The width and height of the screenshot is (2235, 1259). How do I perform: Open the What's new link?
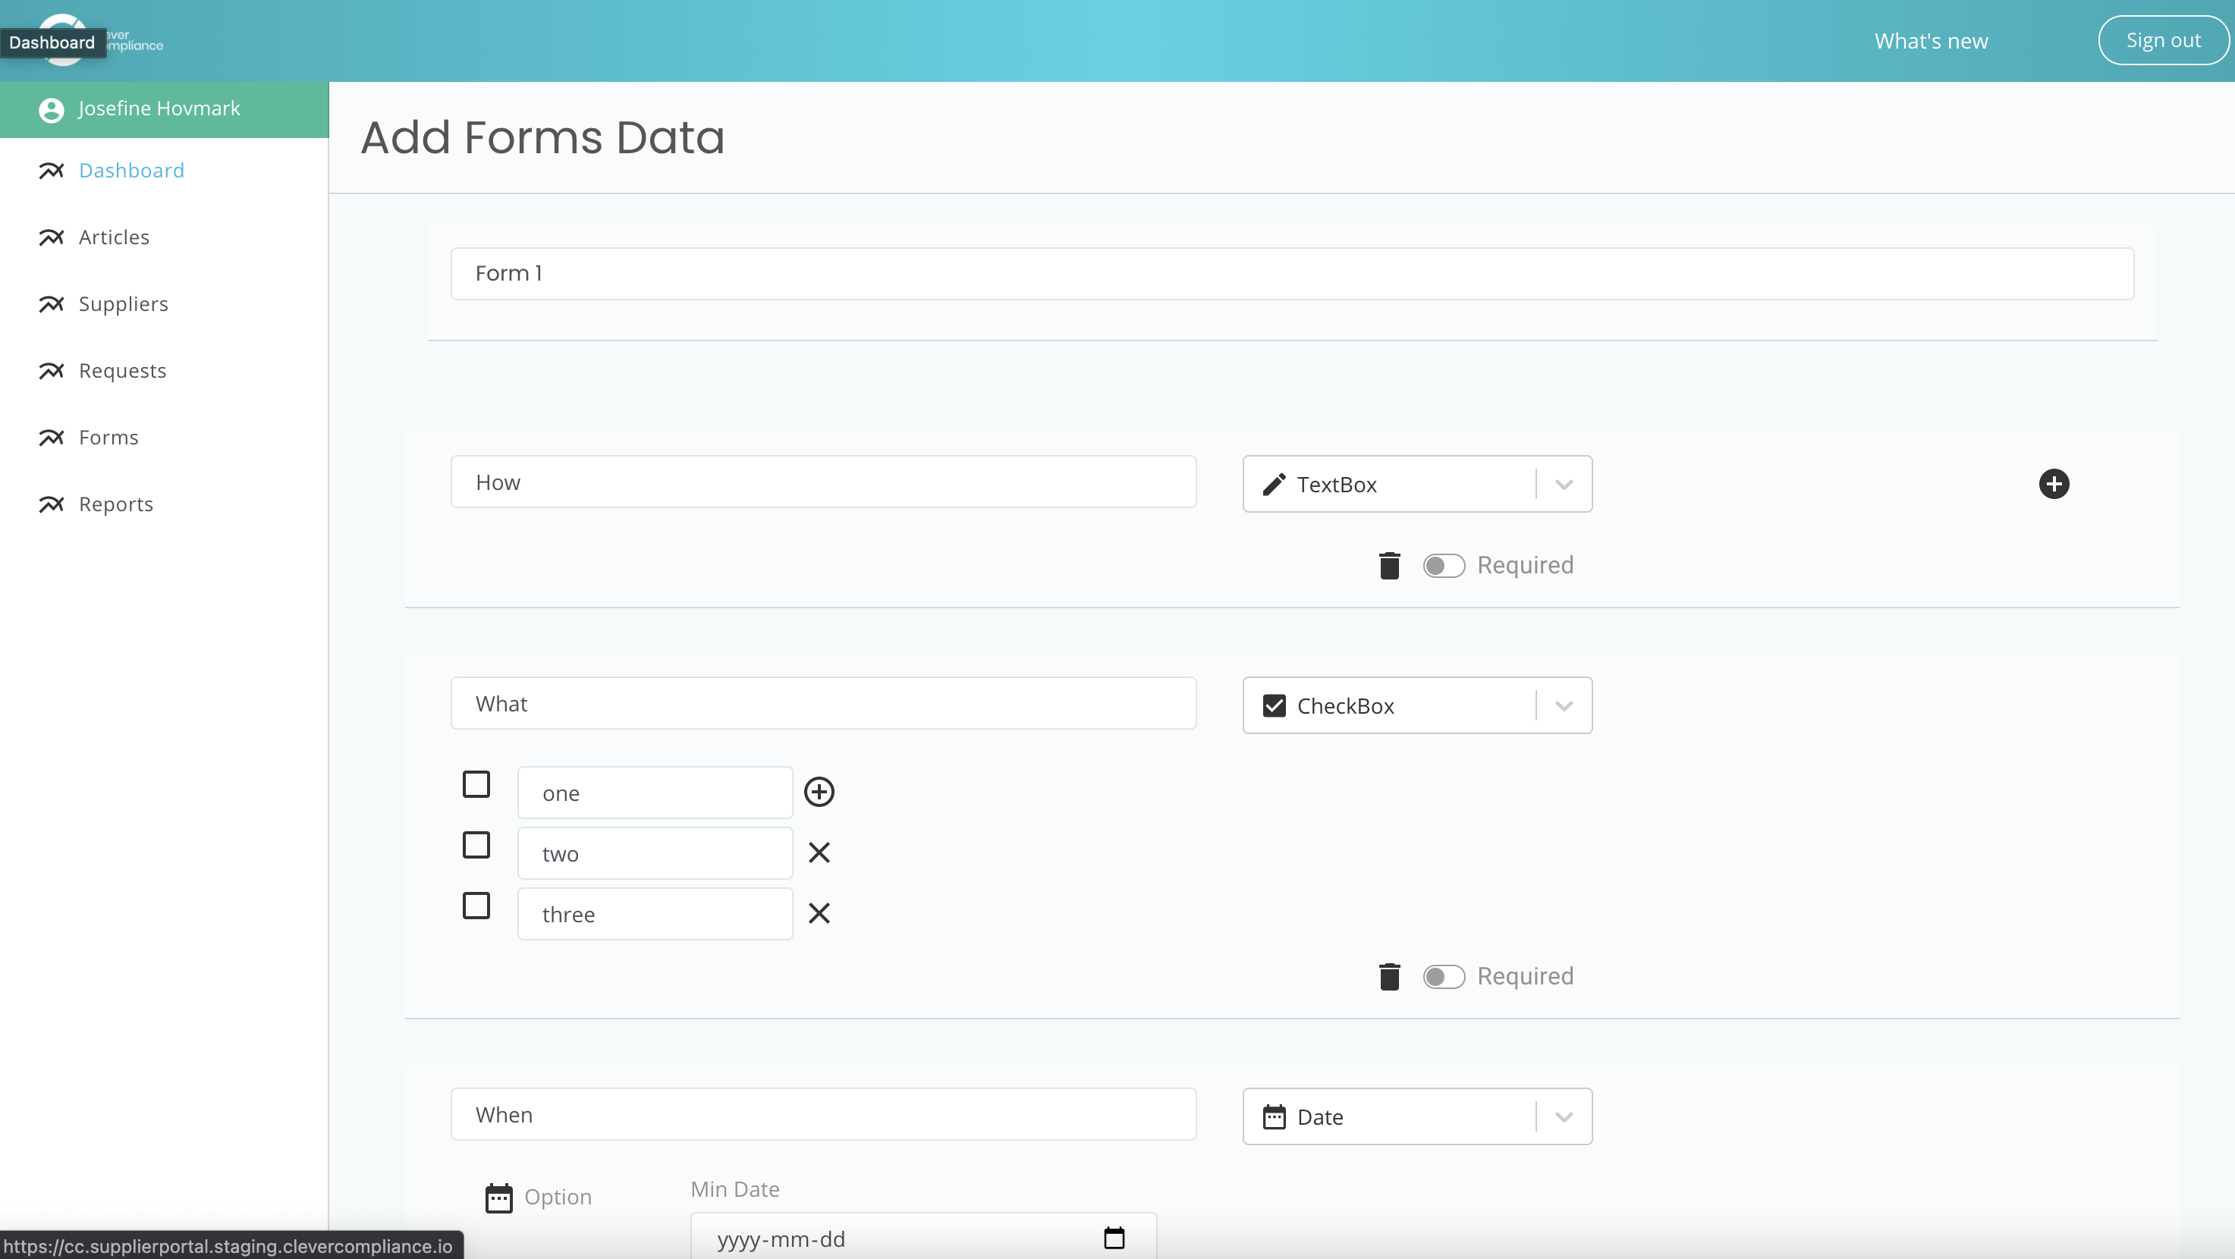coord(1931,41)
